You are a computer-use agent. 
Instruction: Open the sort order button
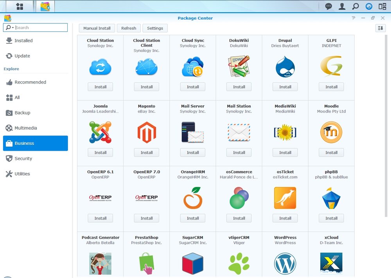click(380, 28)
